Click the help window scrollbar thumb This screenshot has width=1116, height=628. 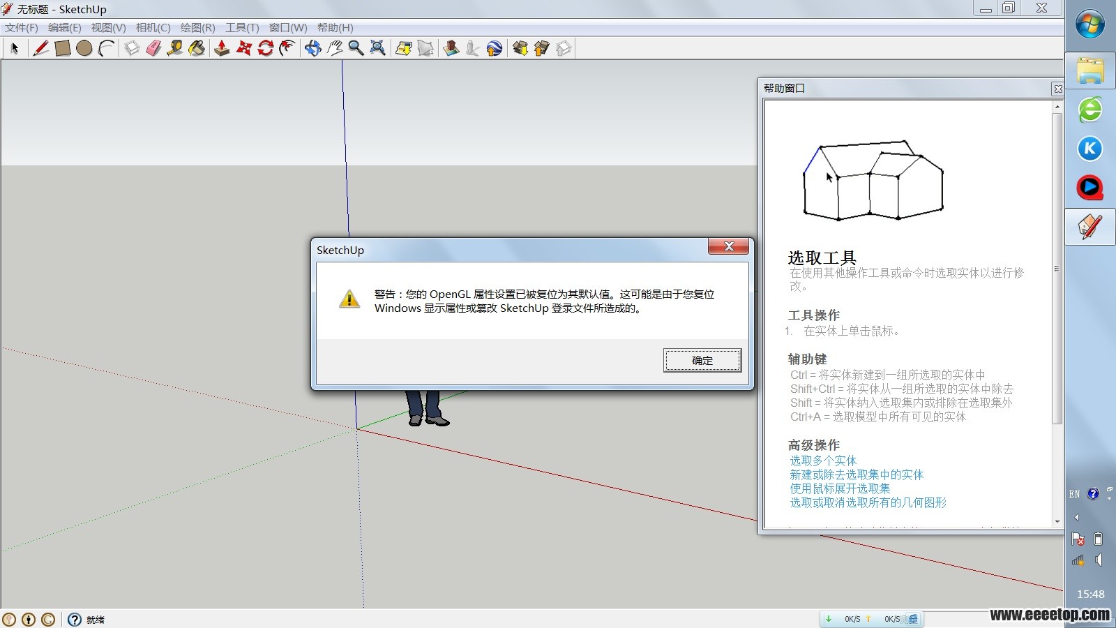tap(1057, 269)
